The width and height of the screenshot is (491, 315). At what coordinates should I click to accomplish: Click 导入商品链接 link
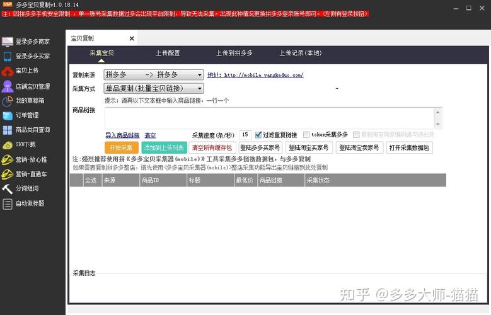coord(122,135)
